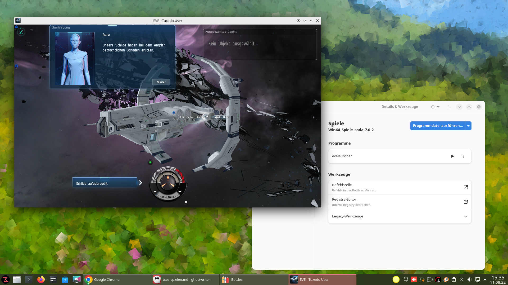
Task: Click the HUD capacitor center dial
Action: tap(168, 182)
